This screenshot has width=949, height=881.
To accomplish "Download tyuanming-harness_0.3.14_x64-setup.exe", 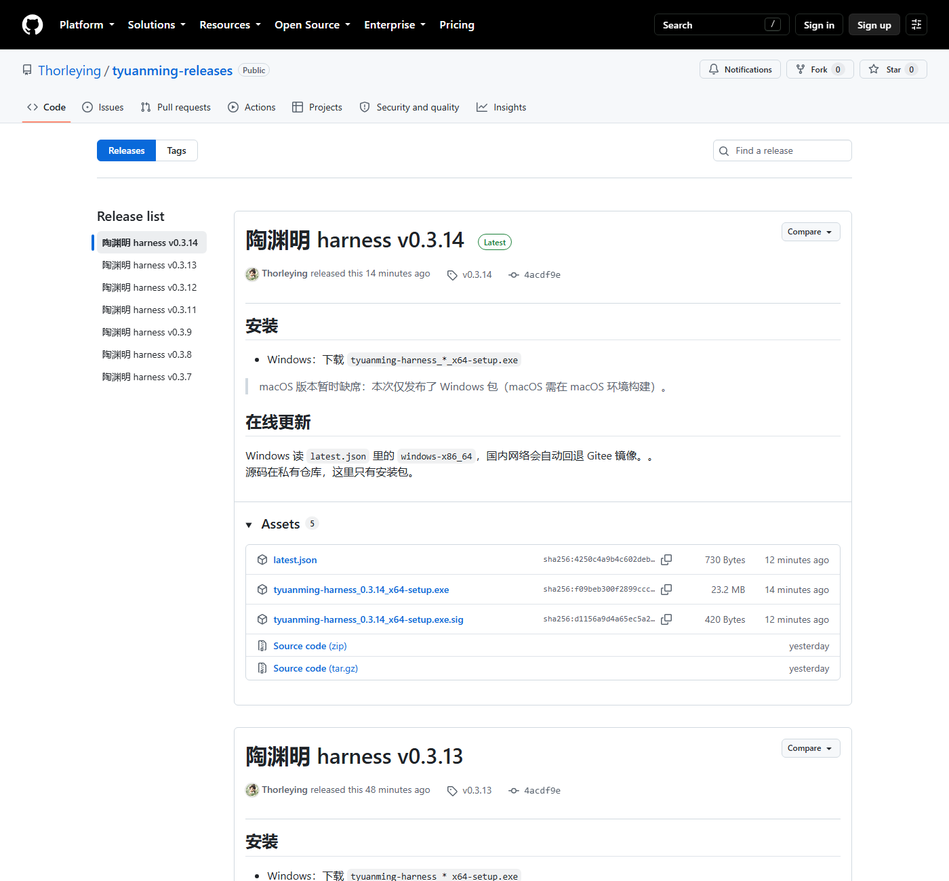I will point(361,590).
